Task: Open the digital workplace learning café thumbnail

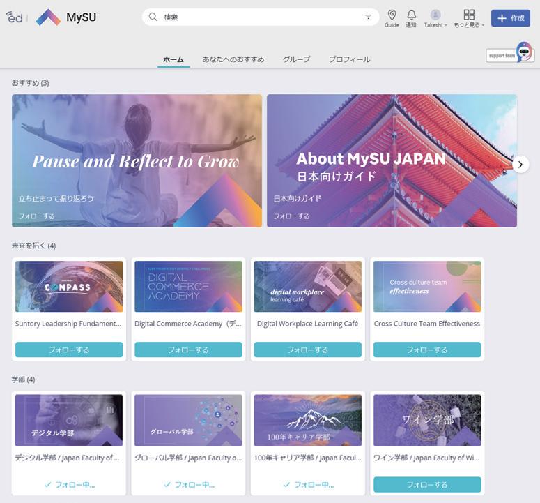Action: (307, 286)
